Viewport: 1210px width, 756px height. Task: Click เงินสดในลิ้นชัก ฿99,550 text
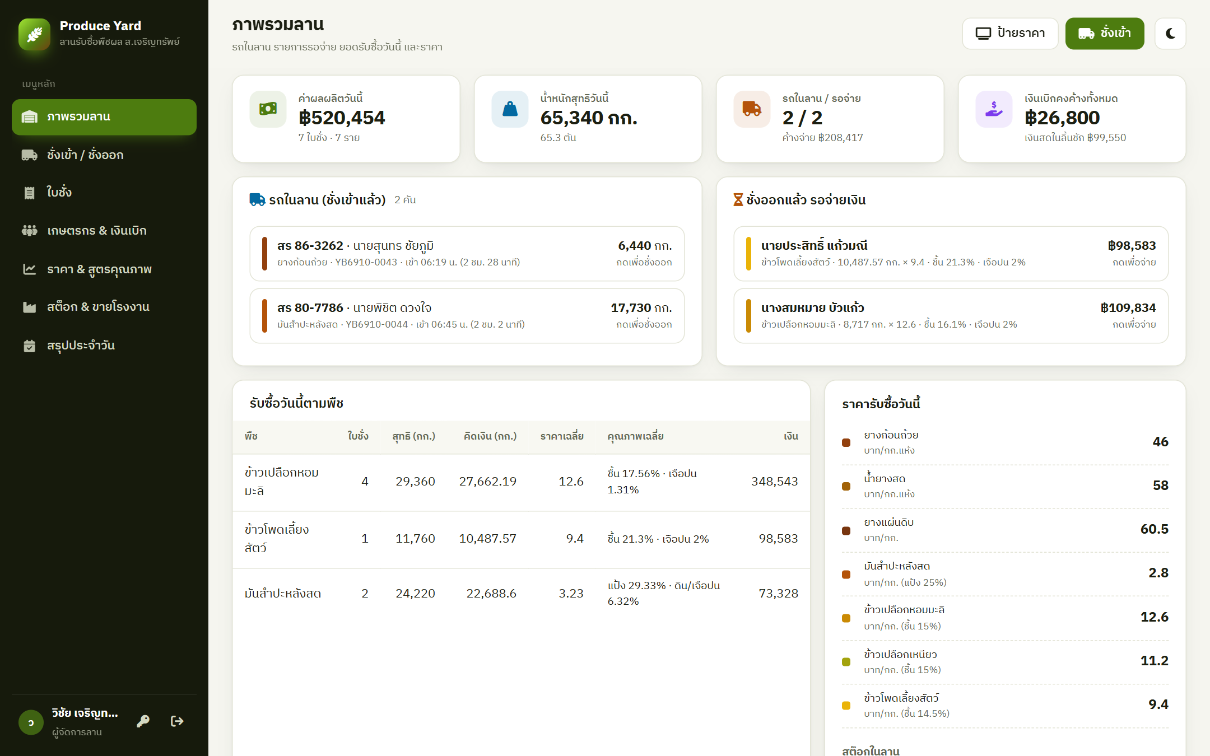click(x=1075, y=138)
